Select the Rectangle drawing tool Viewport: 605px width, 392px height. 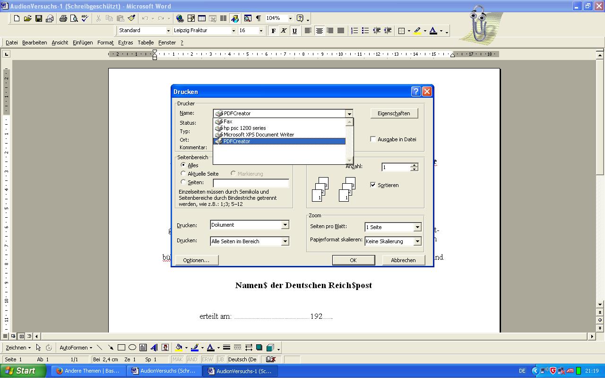pos(121,348)
